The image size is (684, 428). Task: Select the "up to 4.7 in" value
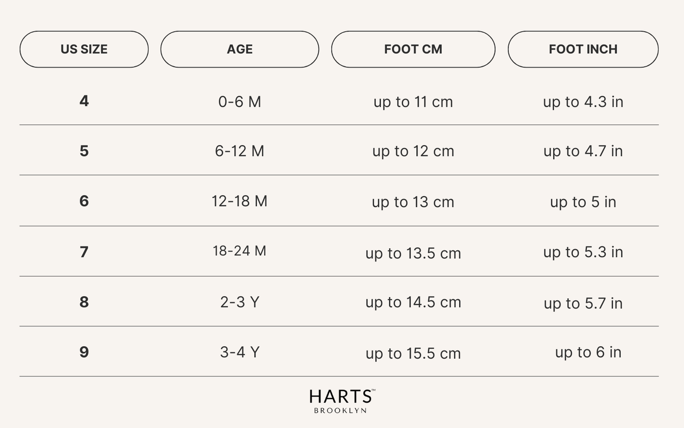coord(583,151)
